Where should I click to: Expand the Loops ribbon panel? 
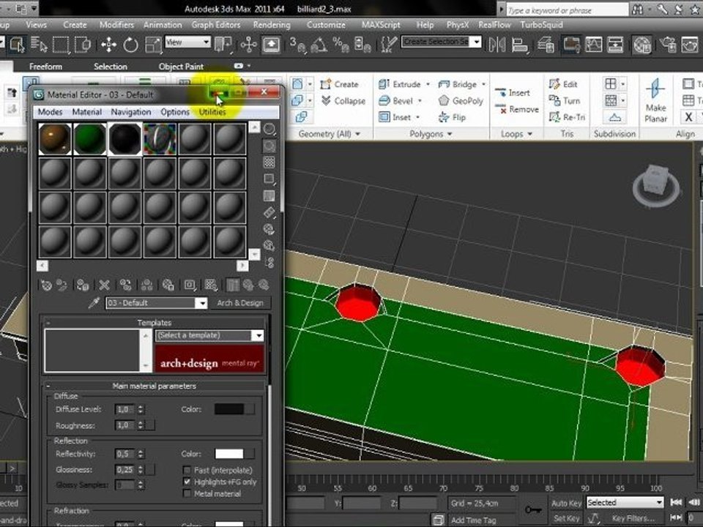pyautogui.click(x=516, y=133)
